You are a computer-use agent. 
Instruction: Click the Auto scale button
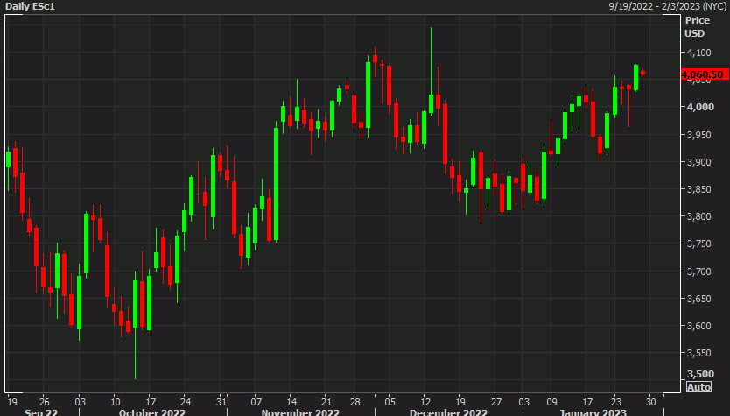point(698,386)
